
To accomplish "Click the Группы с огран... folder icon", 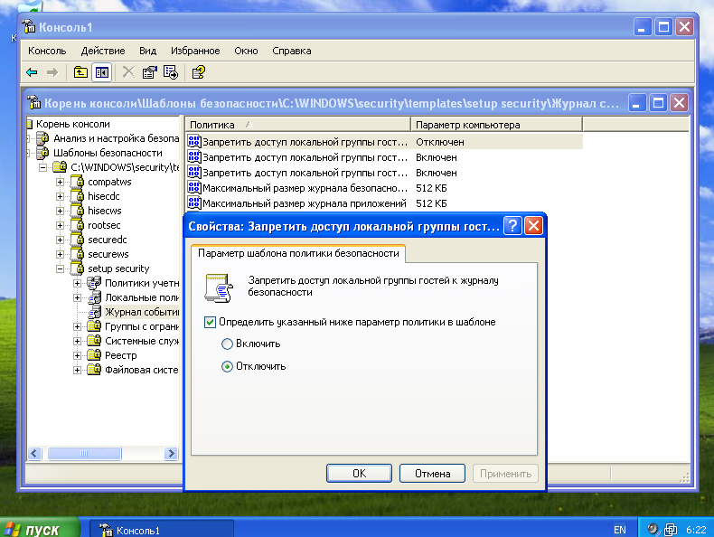I will 94,326.
